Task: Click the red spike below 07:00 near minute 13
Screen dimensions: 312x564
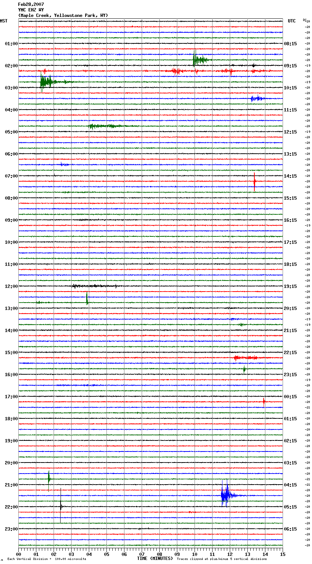Action: click(254, 181)
